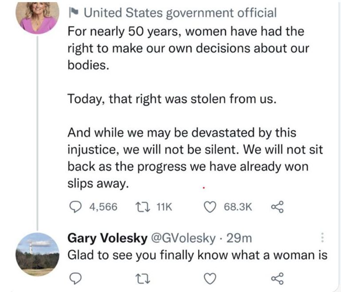
Task: Click the retweet arrows icon beside 11K
Action: (142, 207)
